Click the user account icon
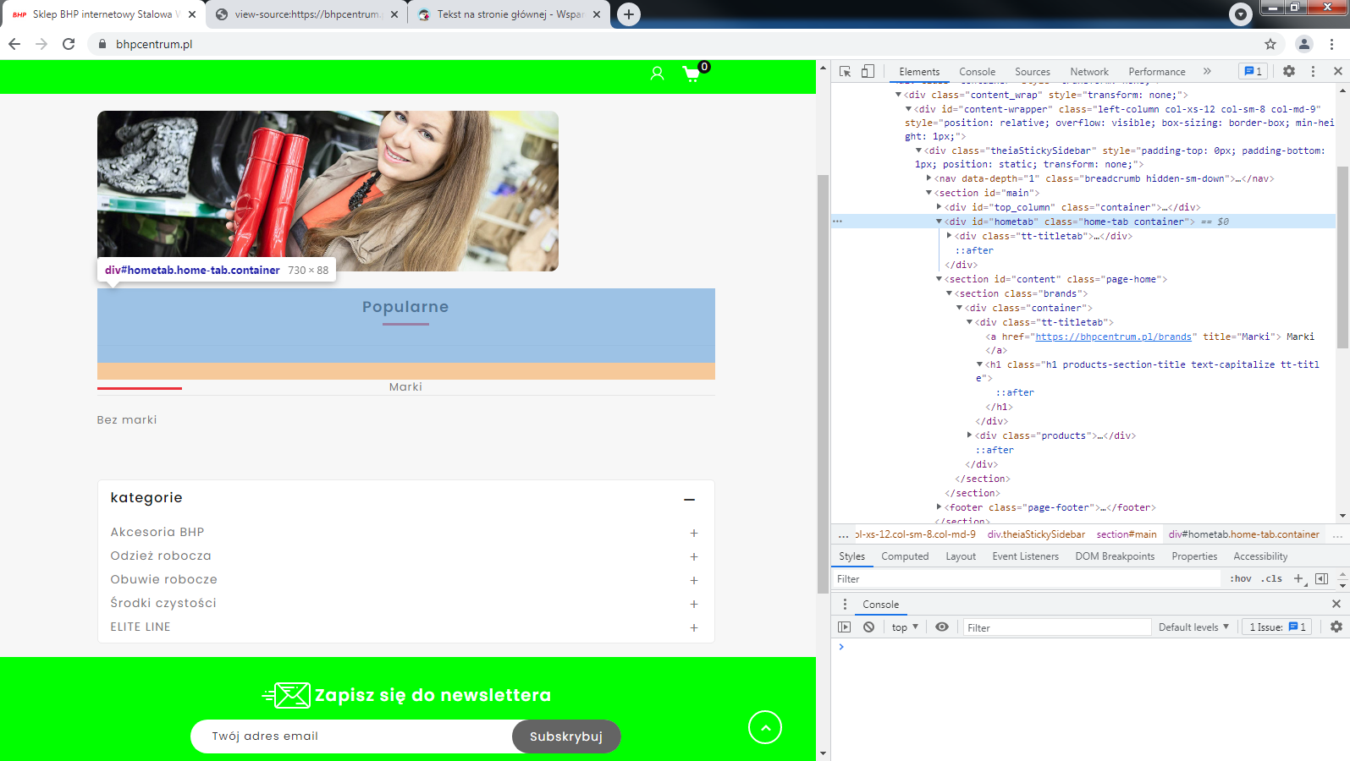Screen dimensions: 1350x761 click(x=657, y=74)
